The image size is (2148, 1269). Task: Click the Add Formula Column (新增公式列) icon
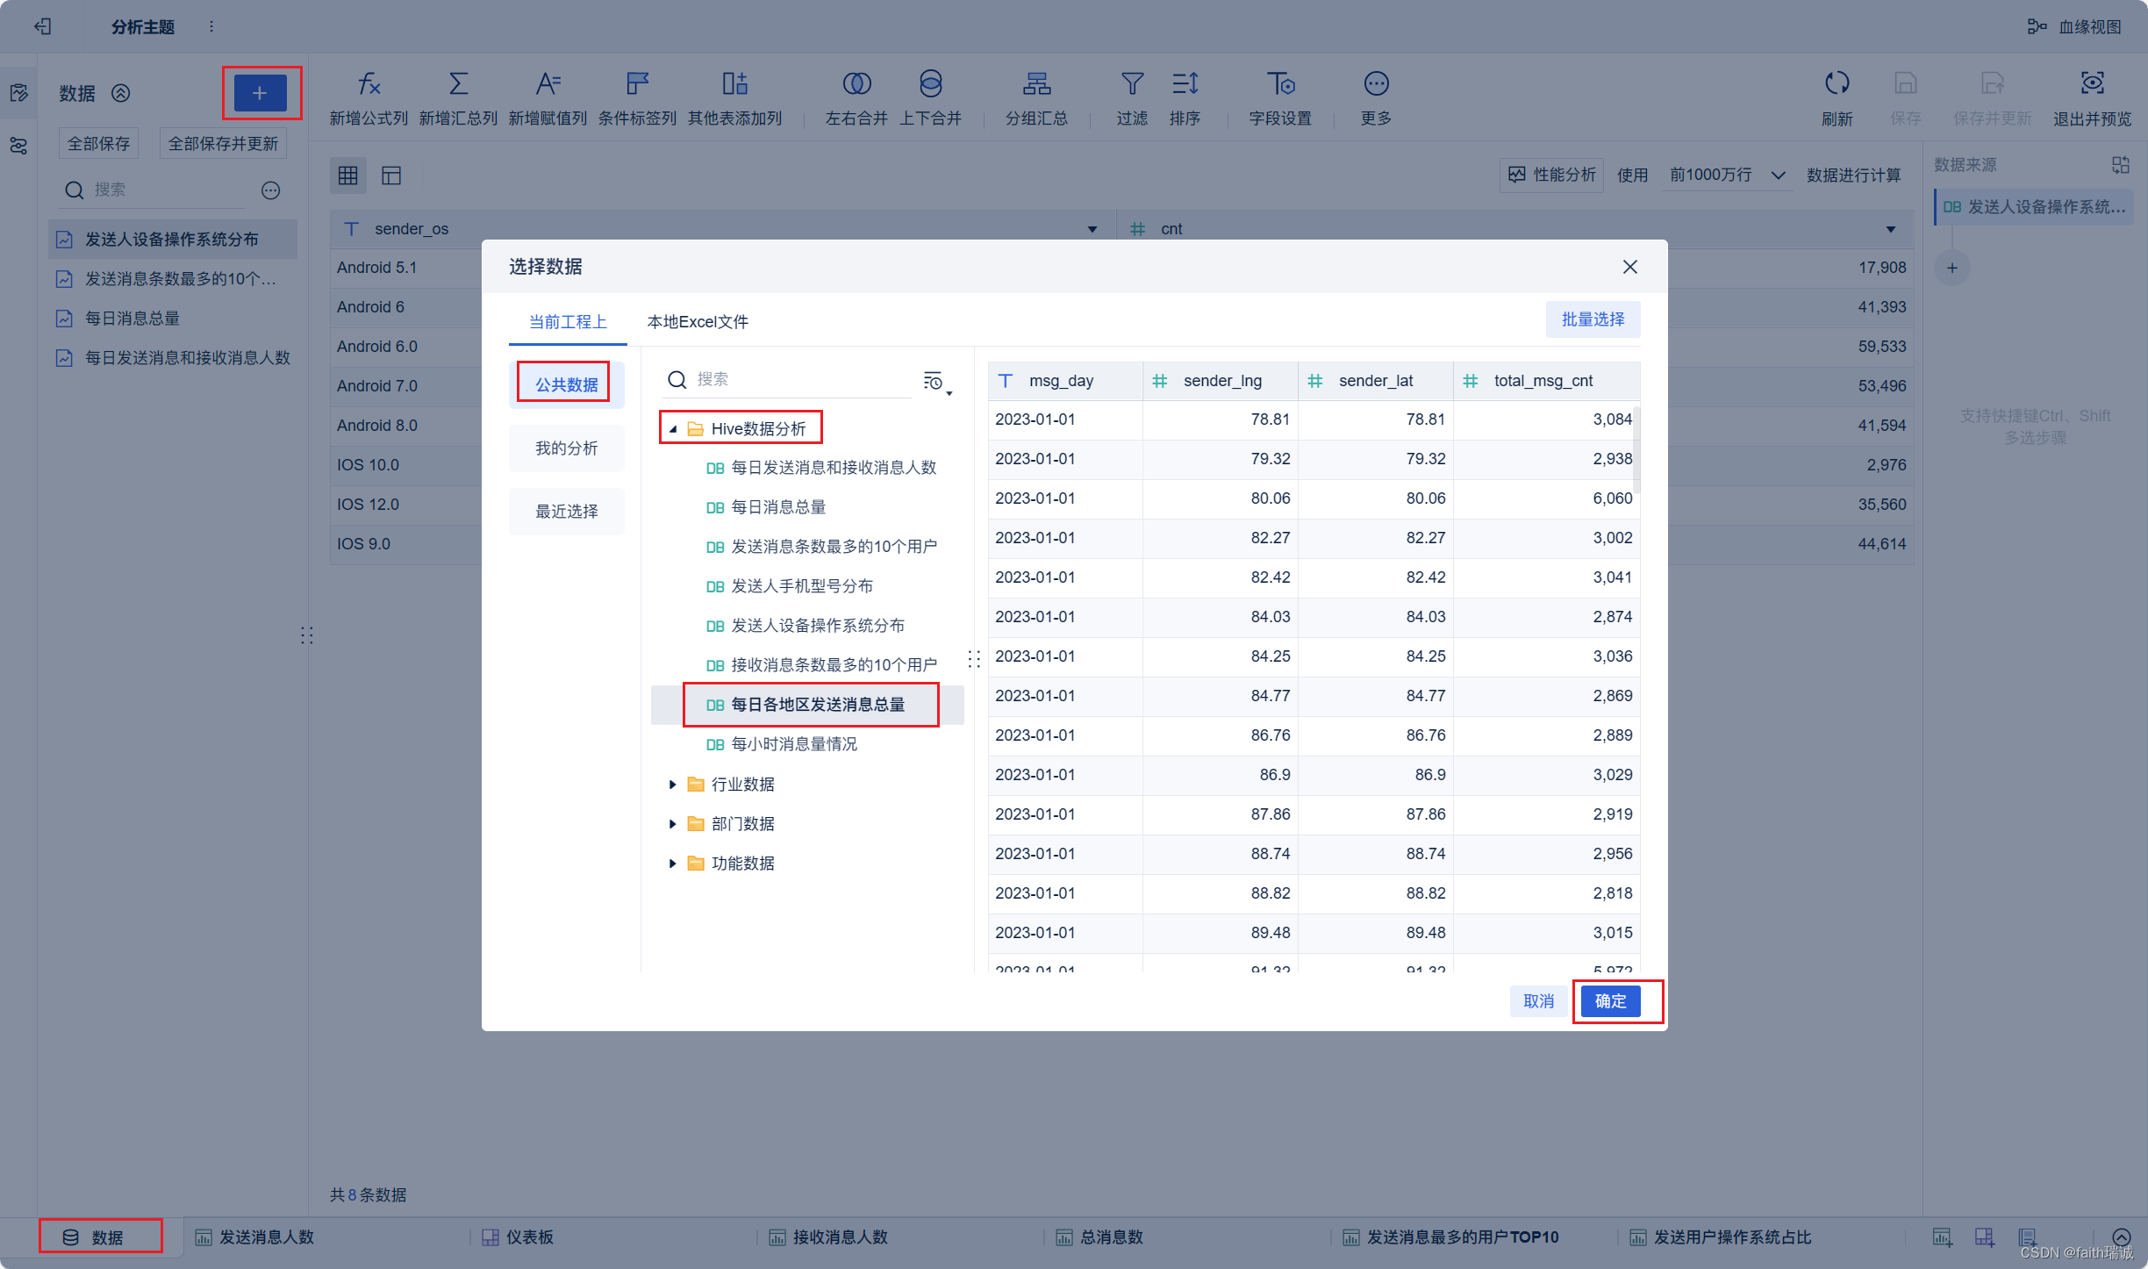[369, 84]
